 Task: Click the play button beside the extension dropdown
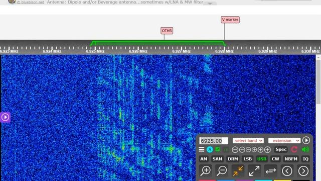pos(306,140)
